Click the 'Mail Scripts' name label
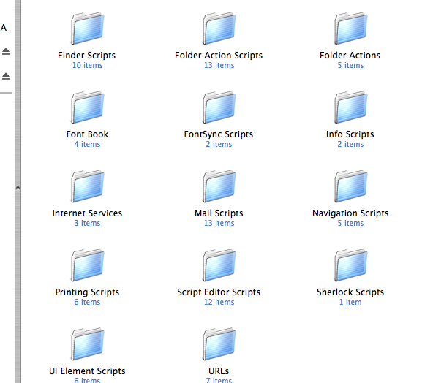Viewport: 433px width, 383px height. (x=219, y=213)
